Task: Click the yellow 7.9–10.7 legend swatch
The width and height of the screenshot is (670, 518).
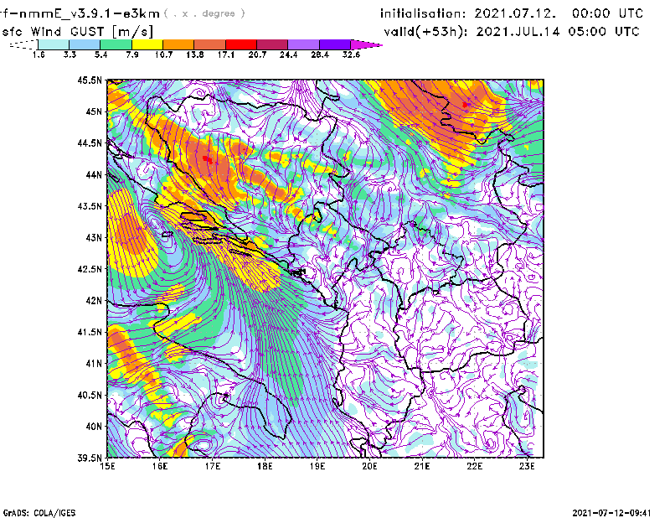Action: pos(147,44)
